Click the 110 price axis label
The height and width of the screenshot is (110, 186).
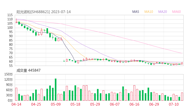pos(10,19)
